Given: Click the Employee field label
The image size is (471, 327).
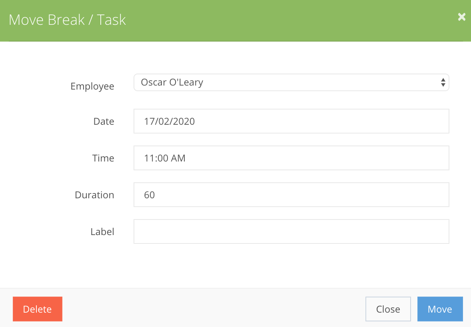Looking at the screenshot, I should (92, 86).
